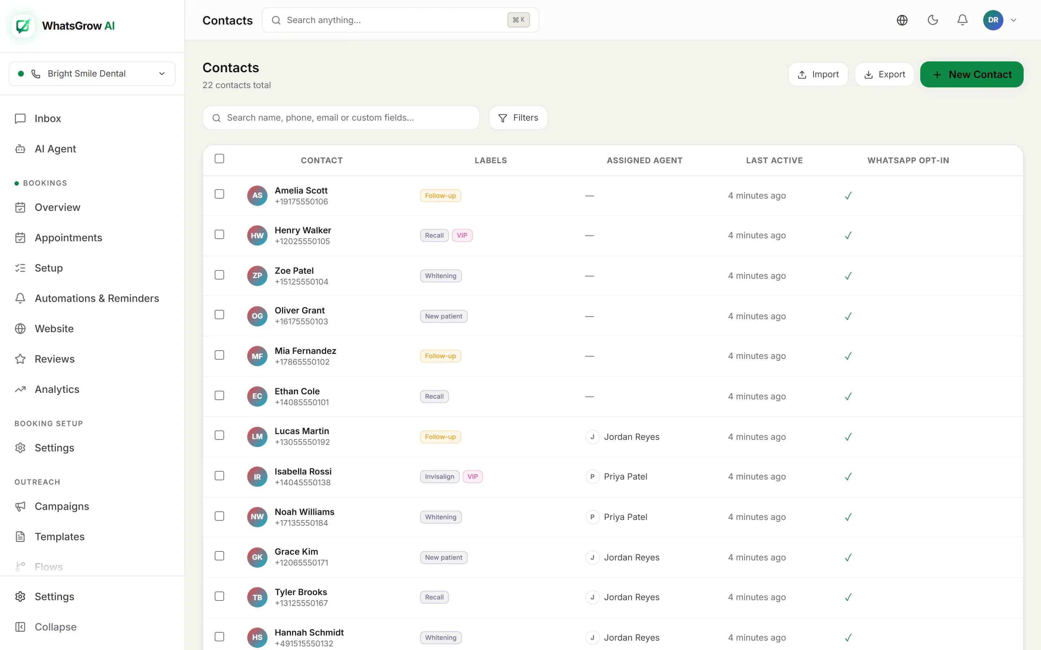Click the Invisalign label on Isabella Rossi

(440, 476)
